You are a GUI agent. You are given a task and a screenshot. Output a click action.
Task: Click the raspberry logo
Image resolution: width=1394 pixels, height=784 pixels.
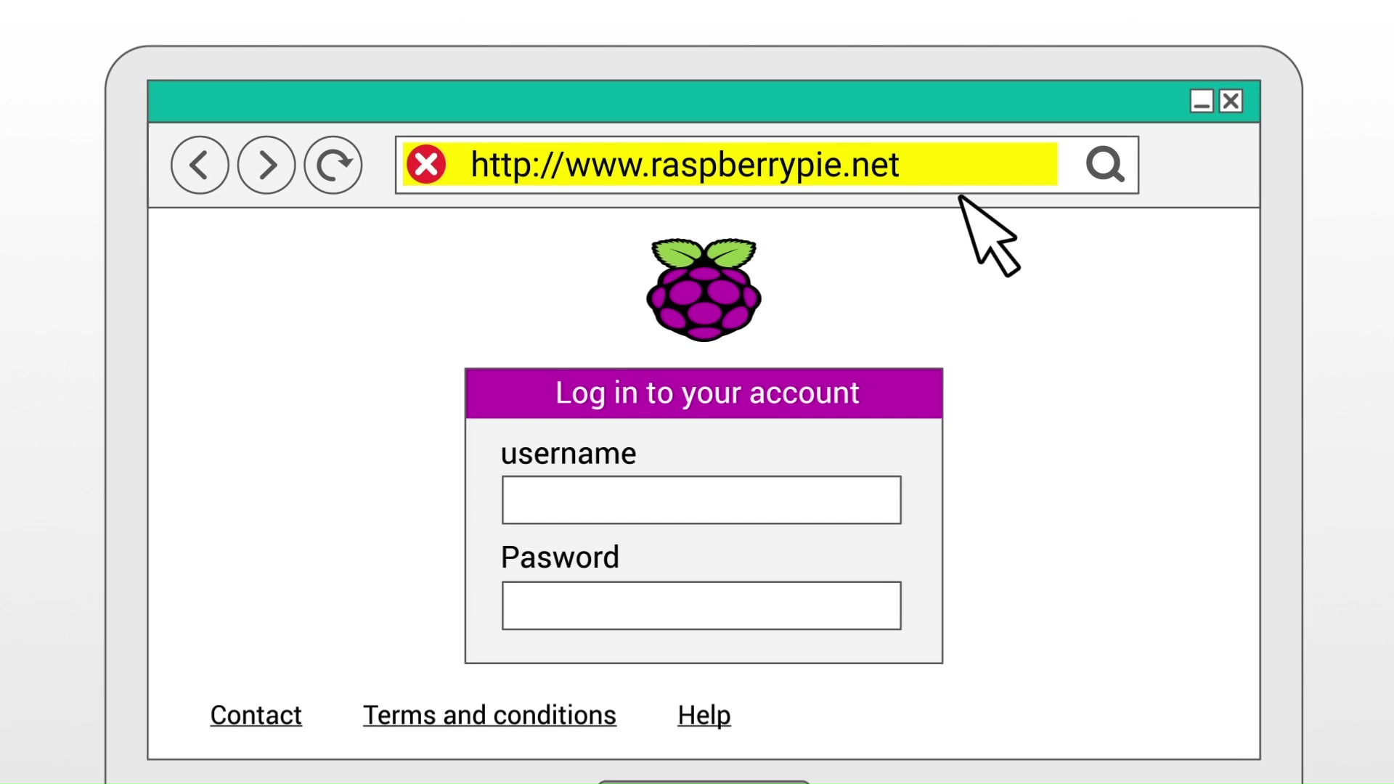(x=704, y=290)
